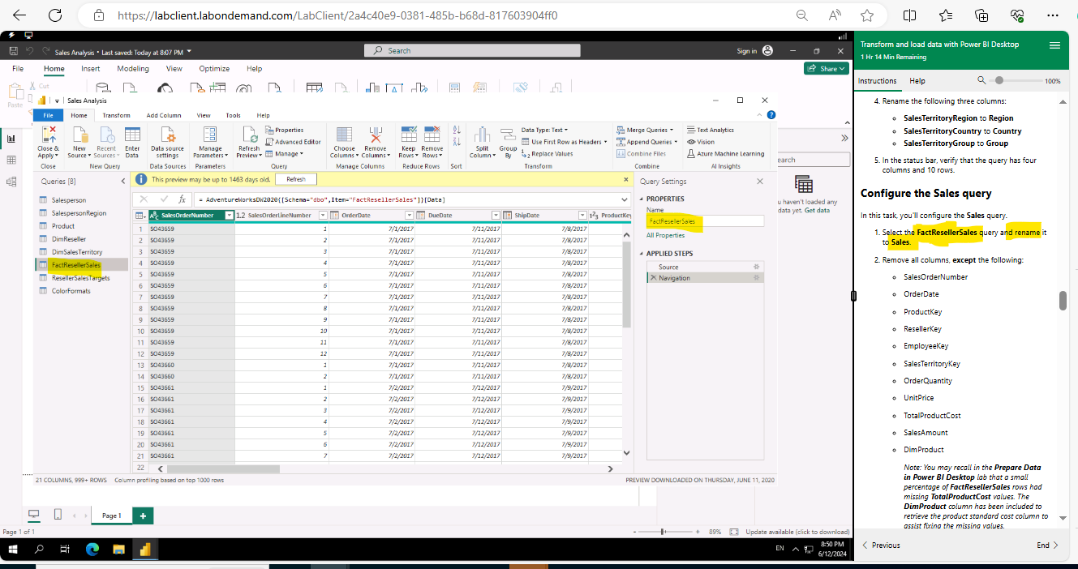Click the Split Column icon
This screenshot has width=1078, height=569.
click(483, 135)
